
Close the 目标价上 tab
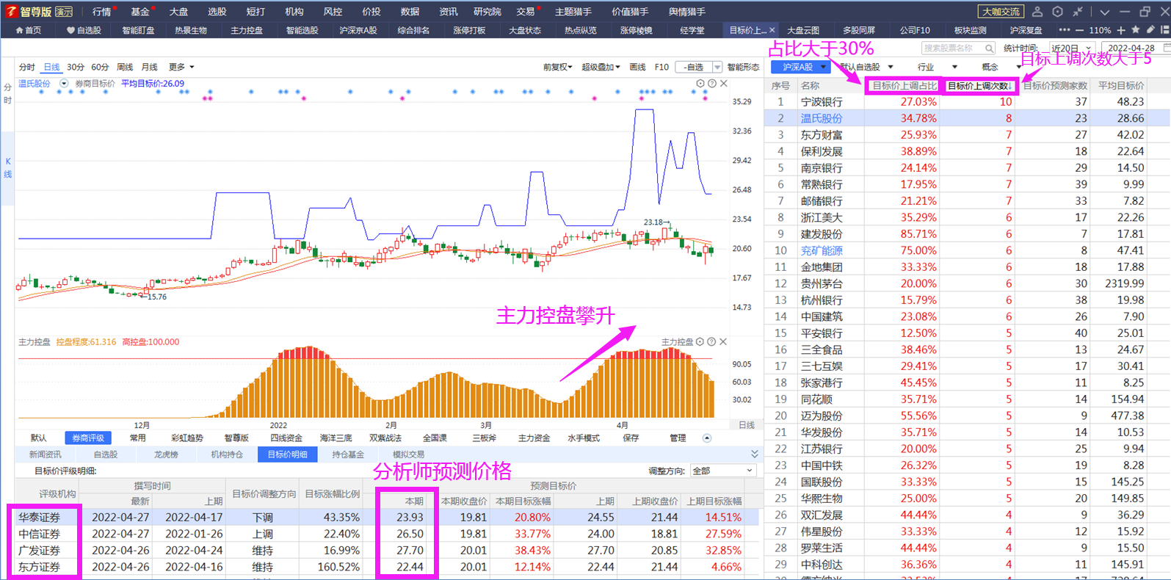point(772,30)
